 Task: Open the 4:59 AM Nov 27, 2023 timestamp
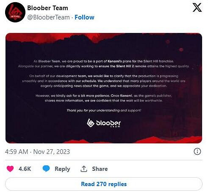37,152
